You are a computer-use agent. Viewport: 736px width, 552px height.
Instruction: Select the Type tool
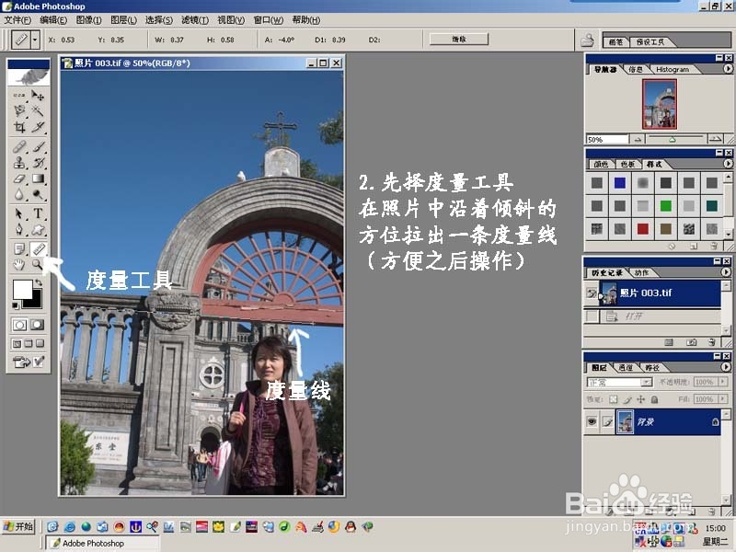[x=39, y=213]
